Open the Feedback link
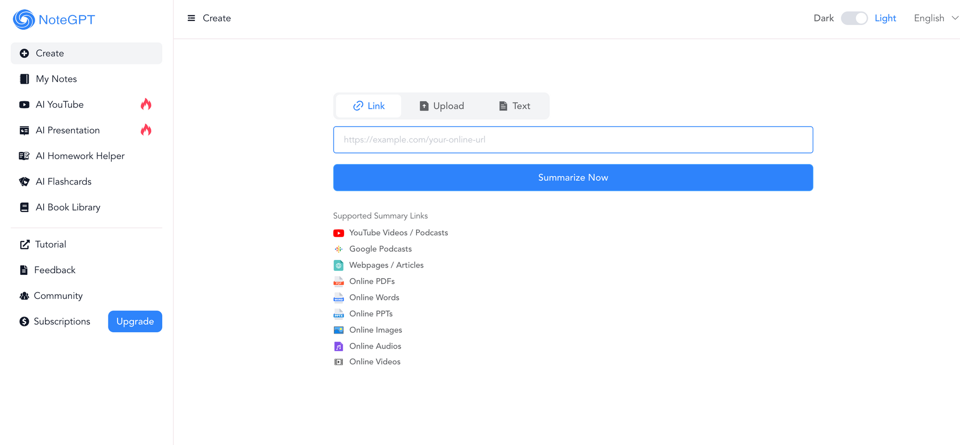 click(55, 270)
